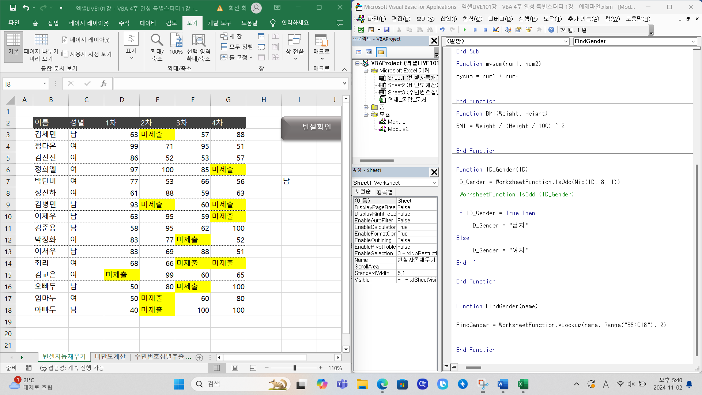Switch to the 비만도계산 sheet tab
Screen dimensions: 702x395
[110, 357]
